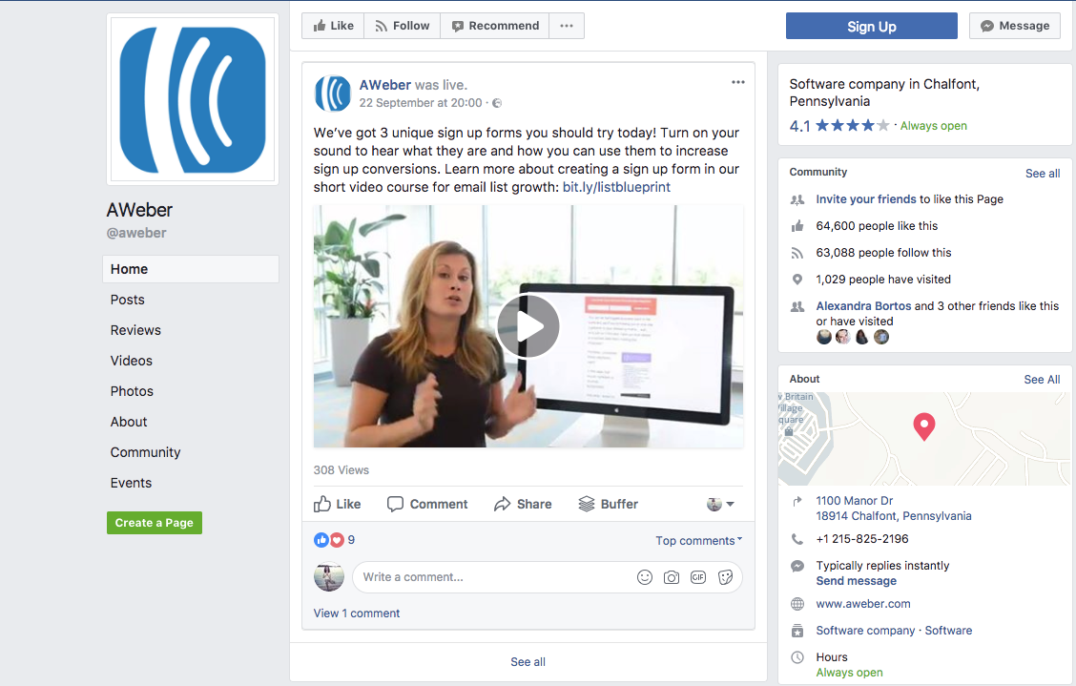Select the Home sidebar tab

pos(191,269)
